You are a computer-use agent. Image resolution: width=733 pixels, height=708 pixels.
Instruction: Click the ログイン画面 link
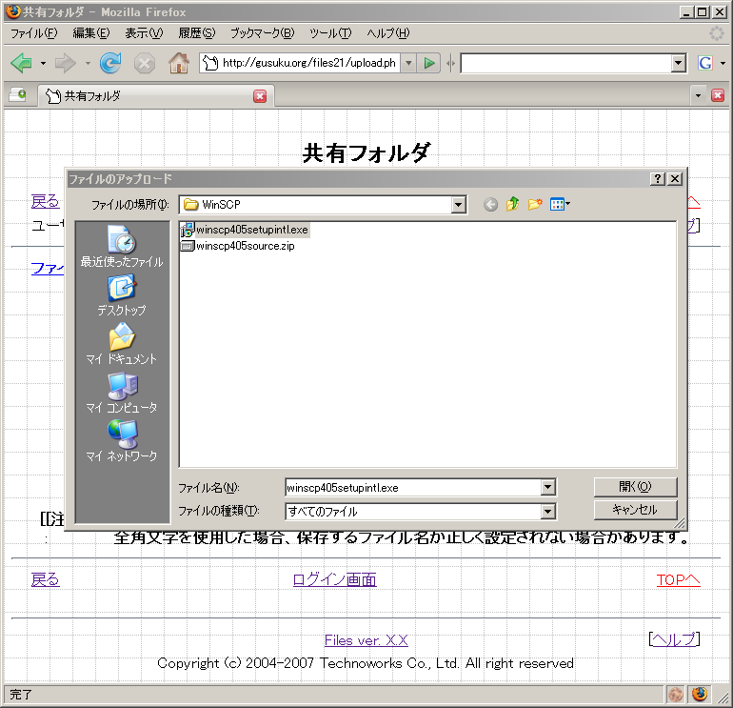pos(334,579)
